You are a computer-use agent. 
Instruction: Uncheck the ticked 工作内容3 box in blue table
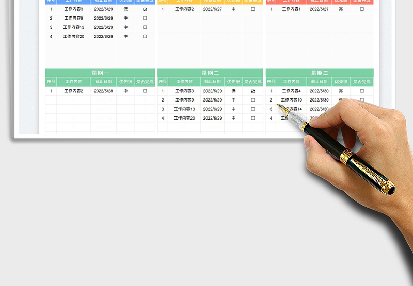[145, 9]
